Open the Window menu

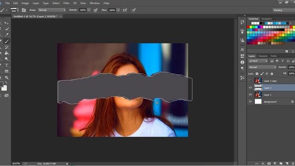[94, 3]
